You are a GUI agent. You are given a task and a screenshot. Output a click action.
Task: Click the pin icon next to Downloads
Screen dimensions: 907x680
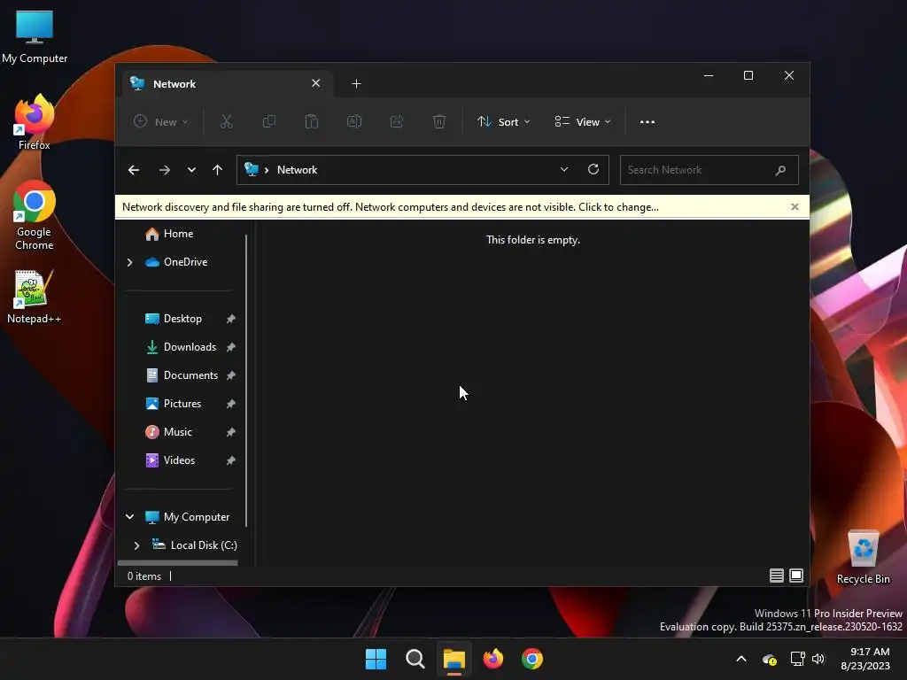[231, 347]
